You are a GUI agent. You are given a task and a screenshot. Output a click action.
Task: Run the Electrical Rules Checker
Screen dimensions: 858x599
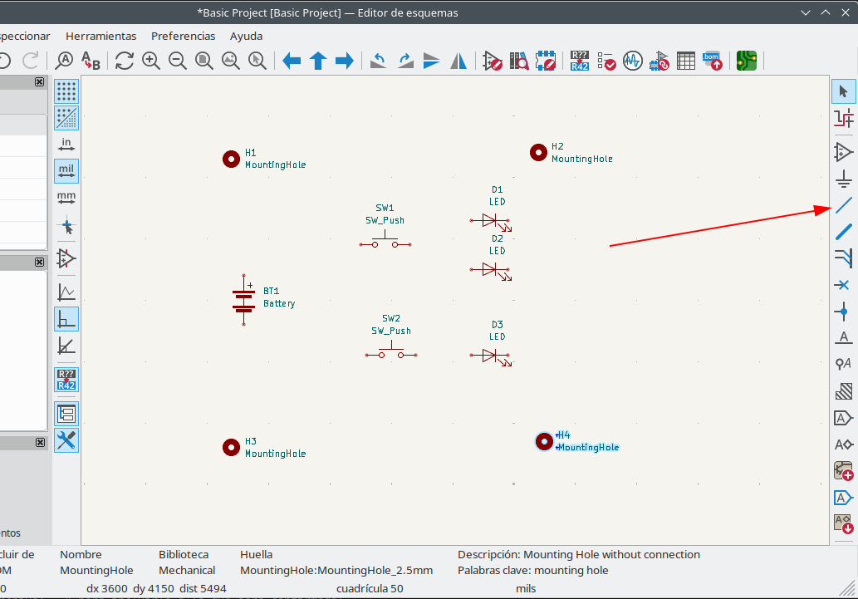(606, 61)
